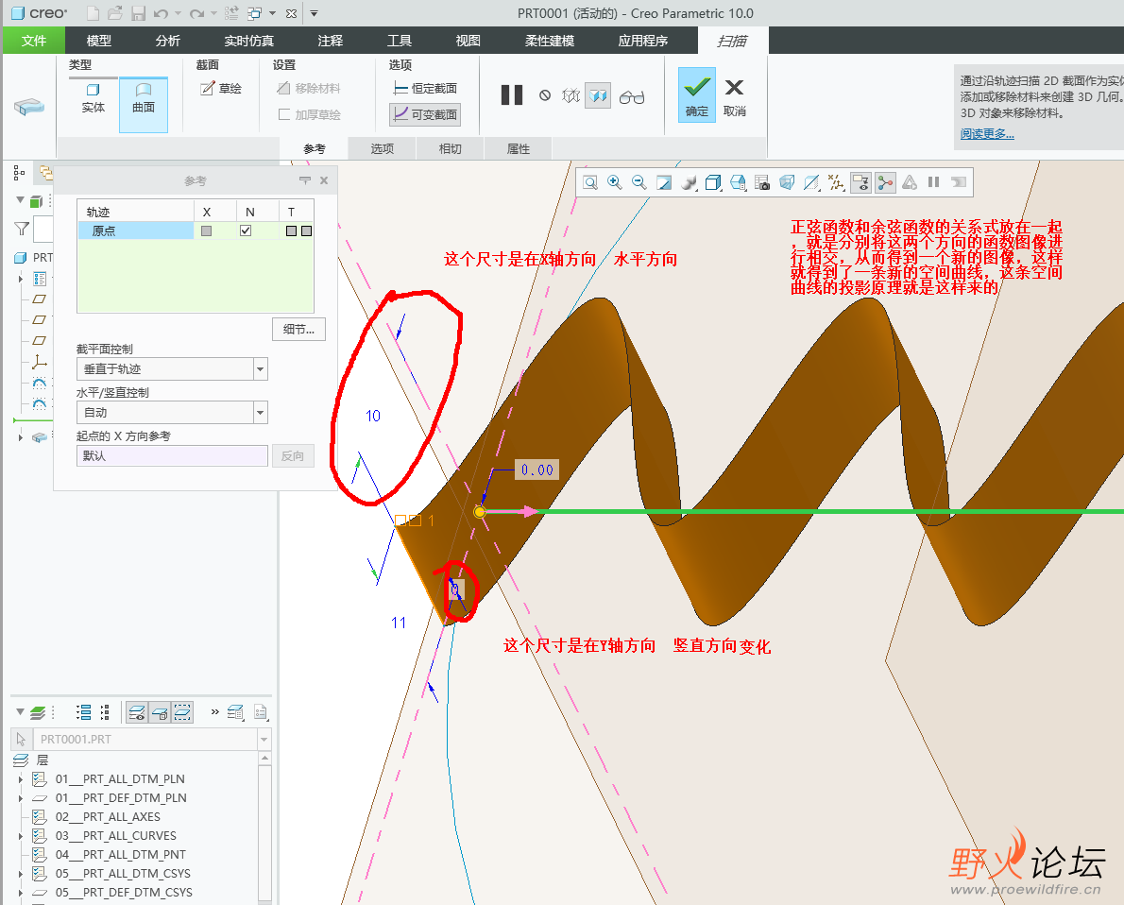Viewport: 1124px width, 905px height.
Task: Select Variable Section (可变截面) option
Action: pyautogui.click(x=425, y=114)
